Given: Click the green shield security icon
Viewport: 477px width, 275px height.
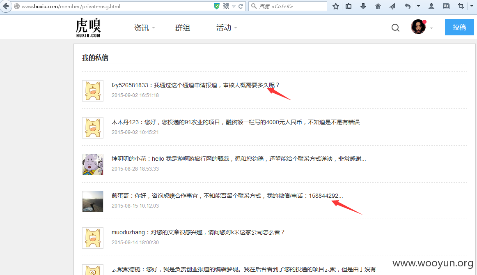Looking at the screenshot, I should pyautogui.click(x=217, y=6).
